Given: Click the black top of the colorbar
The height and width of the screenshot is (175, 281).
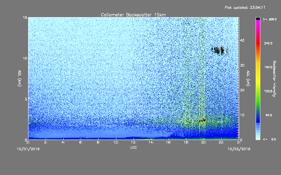Looking at the screenshot, I should tap(258, 19).
